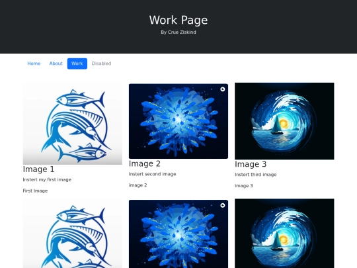The image size is (357, 268).
Task: Click the Image 3 heading
Action: (251, 164)
